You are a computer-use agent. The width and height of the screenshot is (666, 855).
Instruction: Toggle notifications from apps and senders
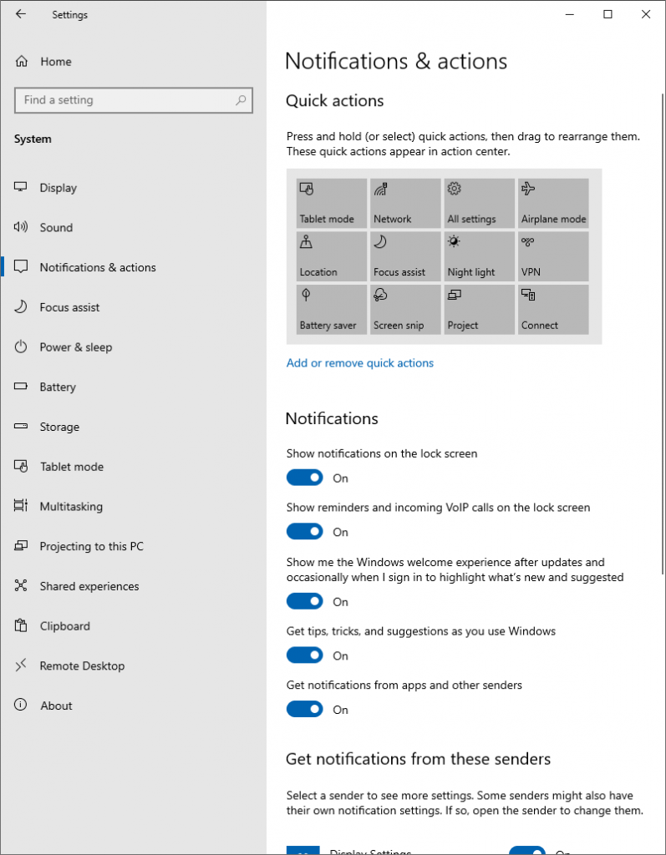point(305,710)
